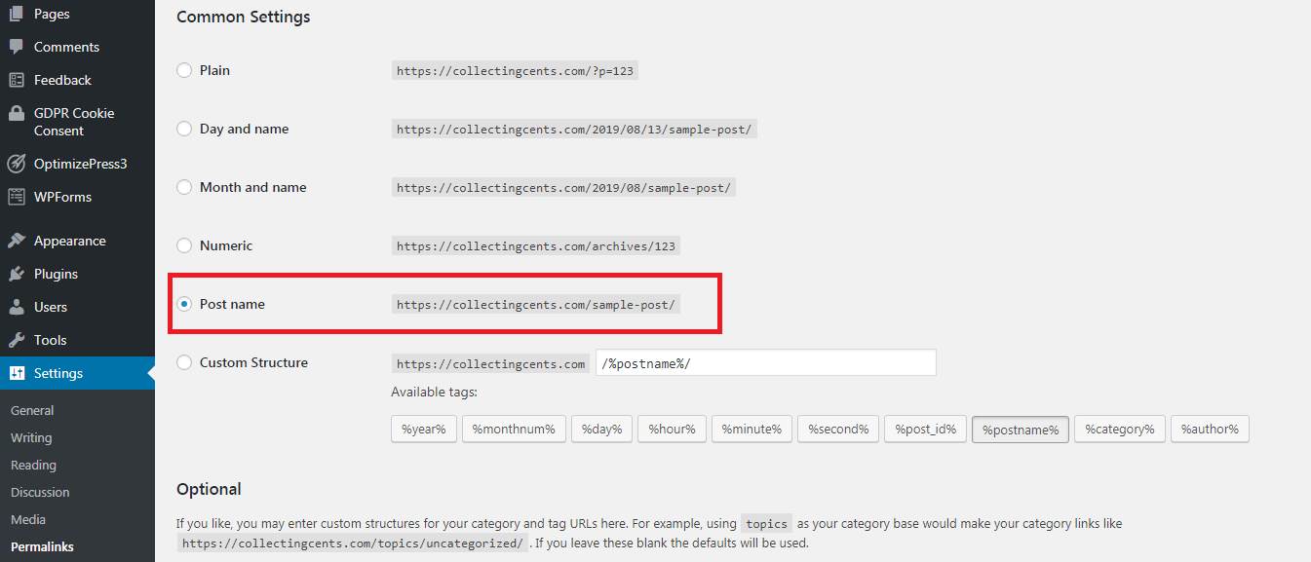Click the 'topics' code example text
Screen dimensions: 1311x562
pos(767,523)
